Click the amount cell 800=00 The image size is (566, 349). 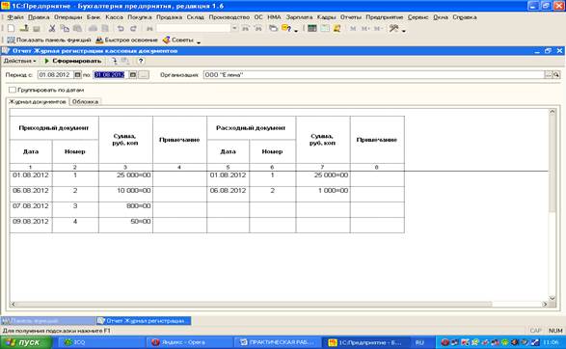pyautogui.click(x=125, y=209)
